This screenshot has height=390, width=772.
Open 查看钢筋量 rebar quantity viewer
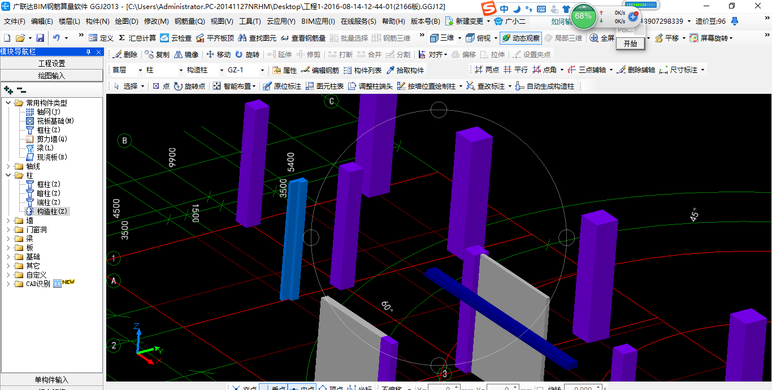[303, 38]
